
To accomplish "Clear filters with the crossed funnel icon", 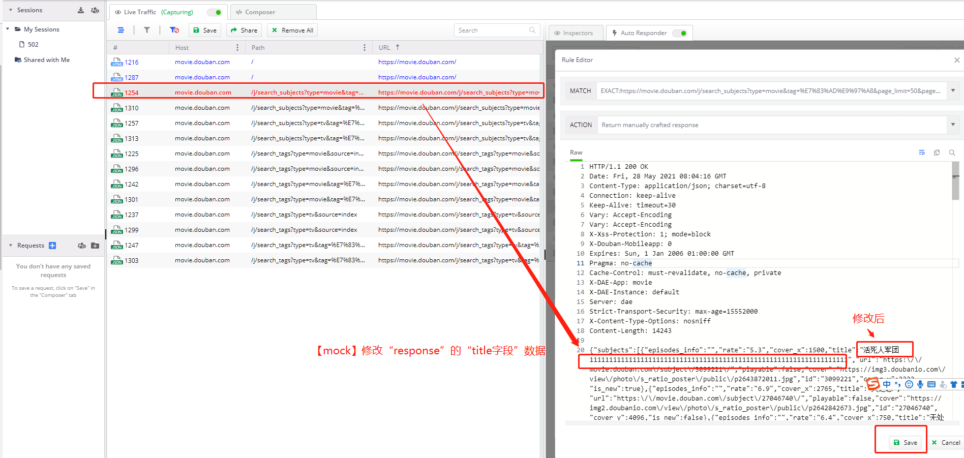I will pyautogui.click(x=174, y=30).
